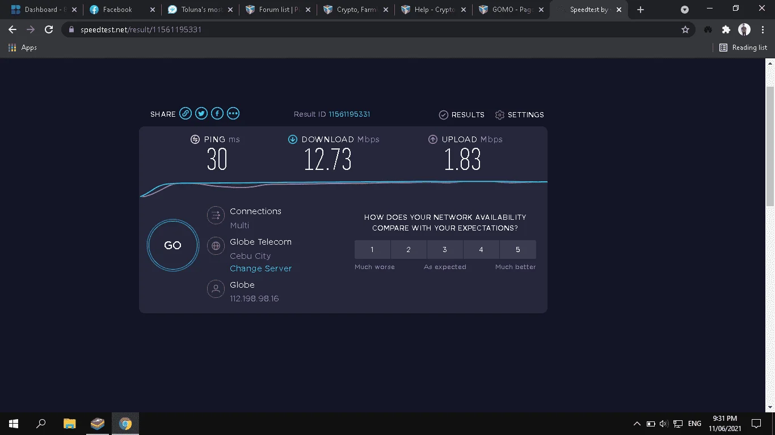Switch to the Crypto, Farming tab

click(x=355, y=10)
